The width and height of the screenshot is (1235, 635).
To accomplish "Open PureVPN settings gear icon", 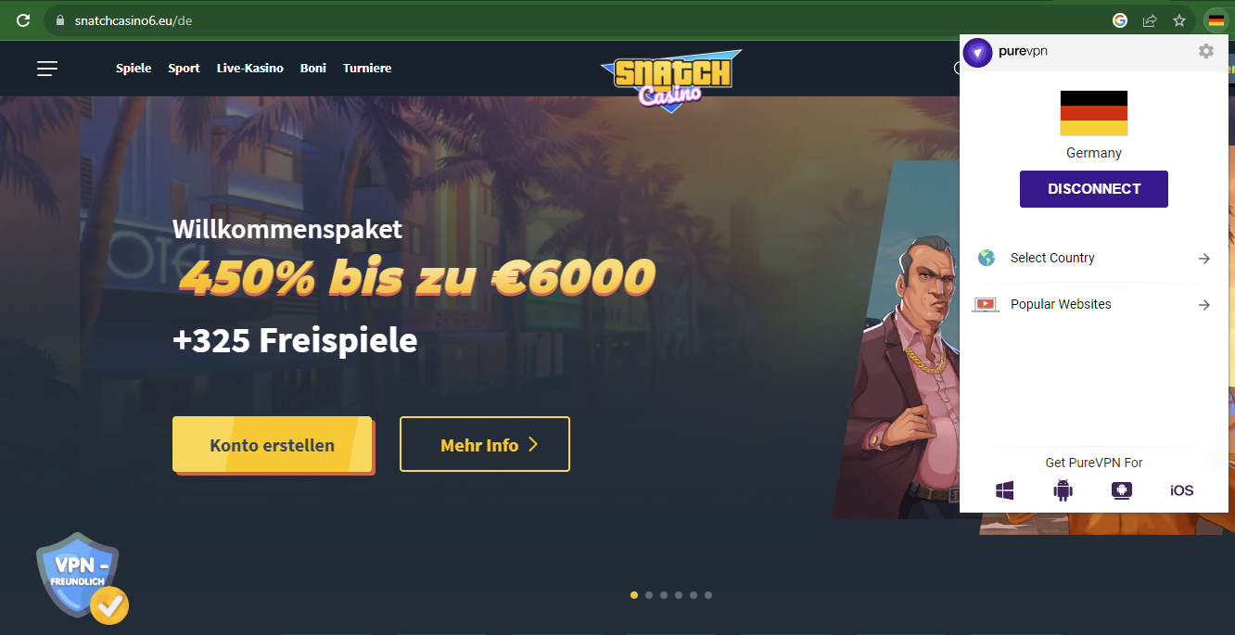I will (1205, 51).
